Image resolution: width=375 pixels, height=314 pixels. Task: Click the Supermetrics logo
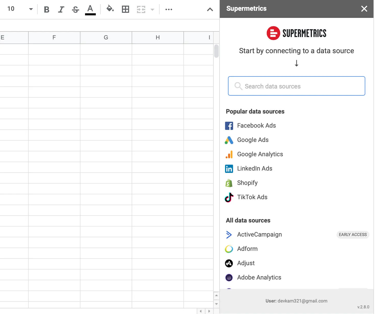coord(297,33)
